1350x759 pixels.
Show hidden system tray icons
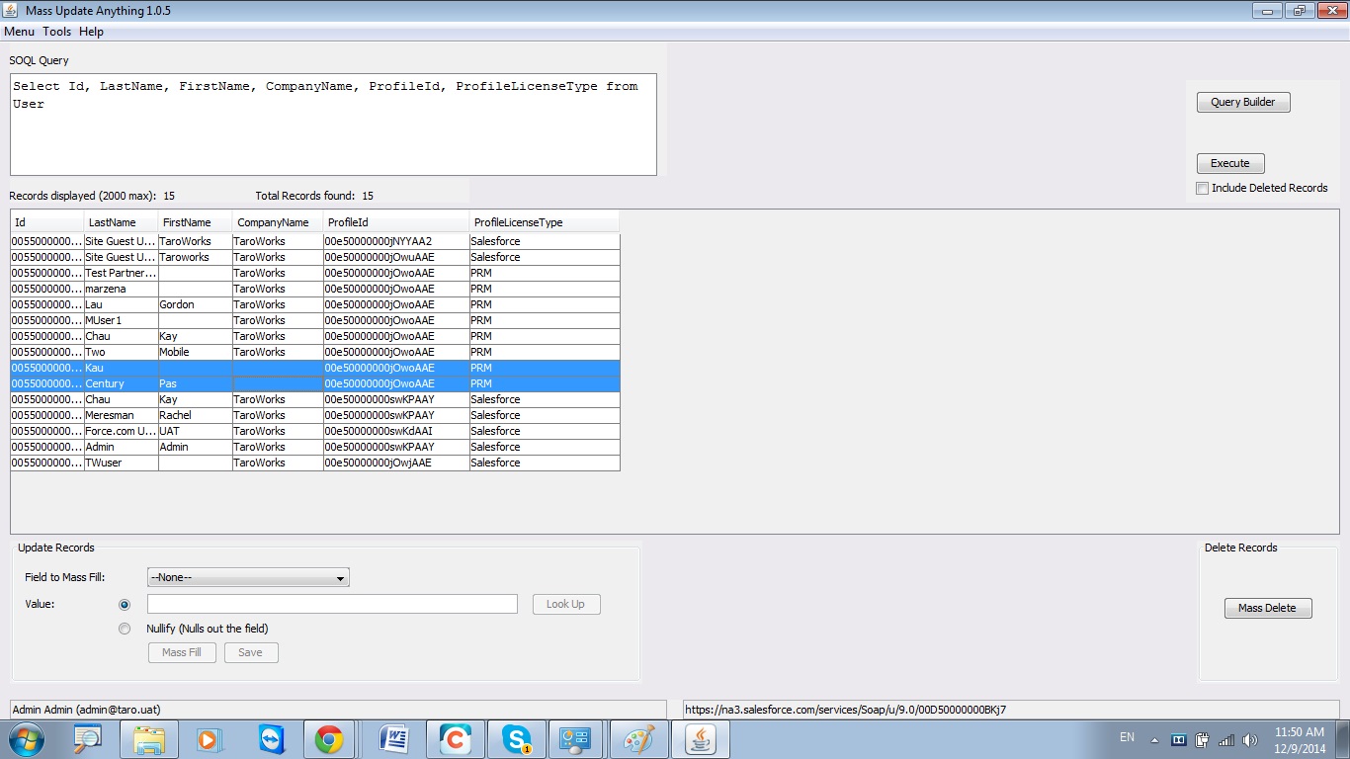1154,739
